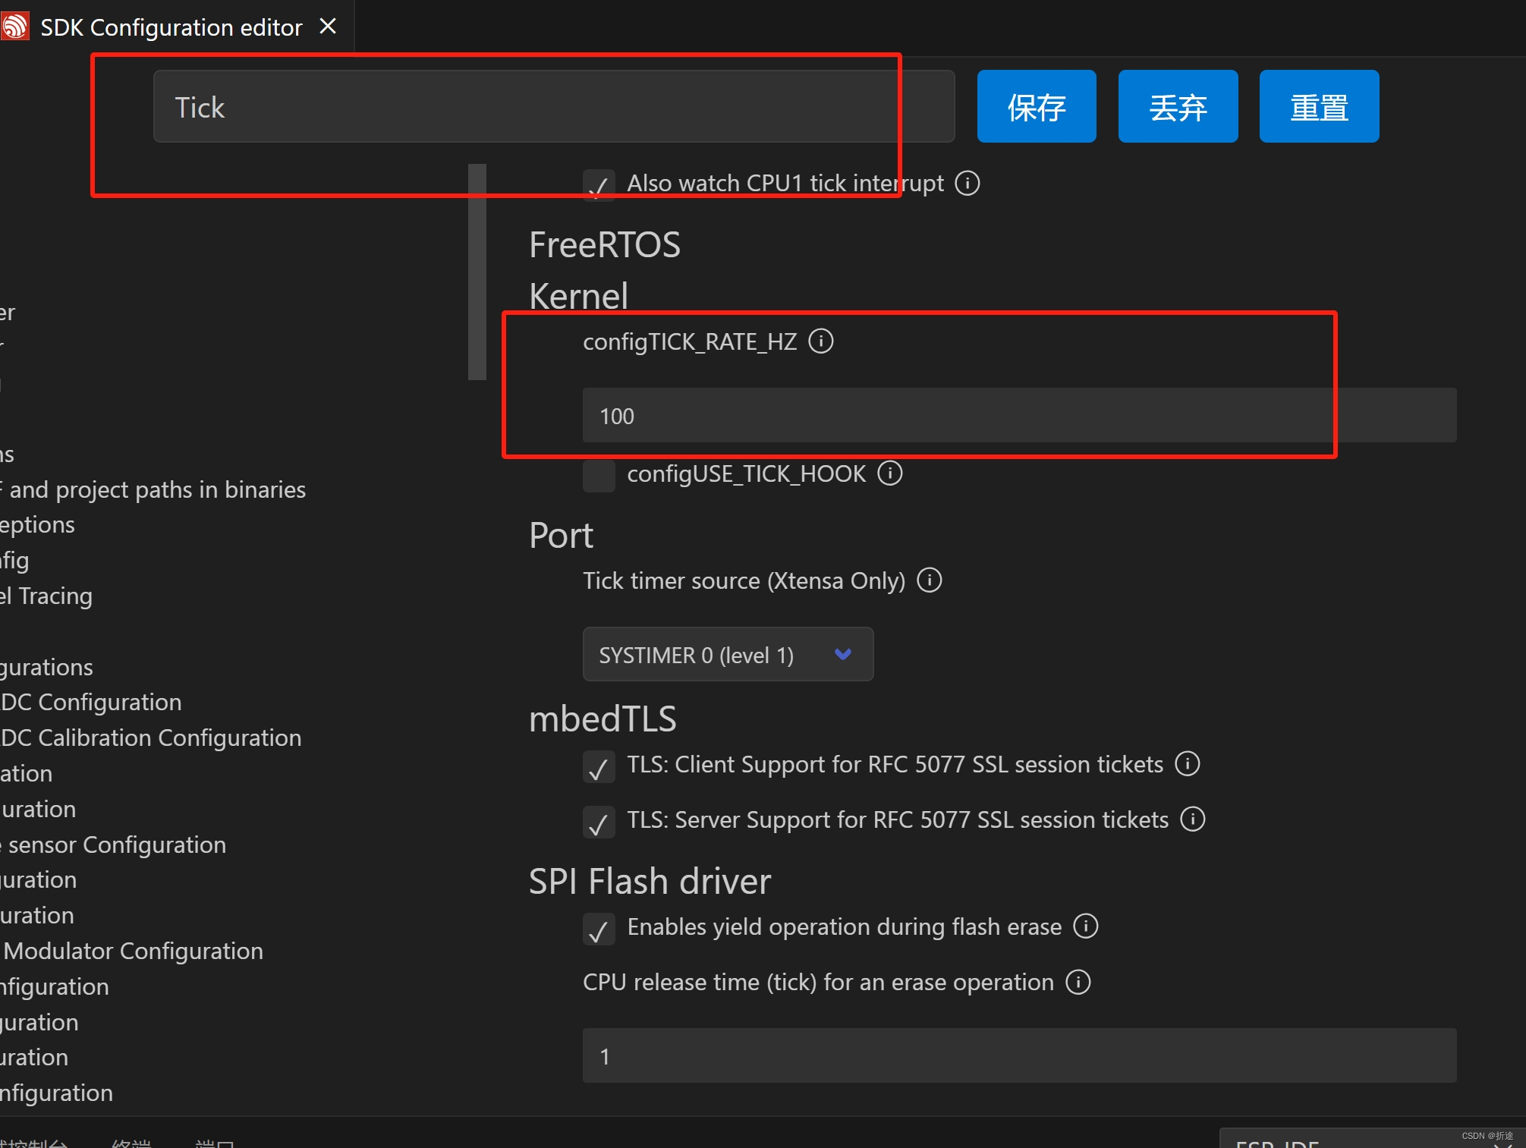Open info icon for Tick timer source
The height and width of the screenshot is (1148, 1526).
929,580
